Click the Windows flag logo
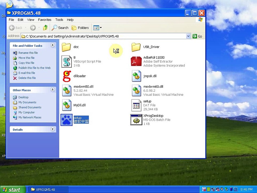This screenshot has height=193, width=257. [x=200, y=20]
